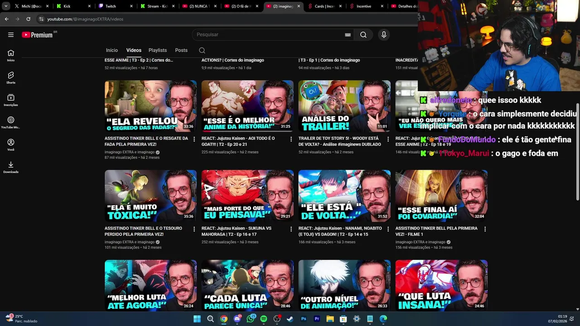Image resolution: width=580 pixels, height=326 pixels.
Task: Search within channel using magnifier icon
Action: click(202, 50)
